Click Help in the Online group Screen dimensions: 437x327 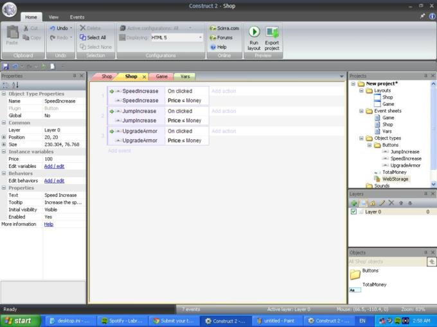219,47
